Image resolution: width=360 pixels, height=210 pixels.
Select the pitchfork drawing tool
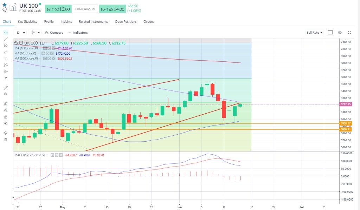pyautogui.click(x=6, y=46)
